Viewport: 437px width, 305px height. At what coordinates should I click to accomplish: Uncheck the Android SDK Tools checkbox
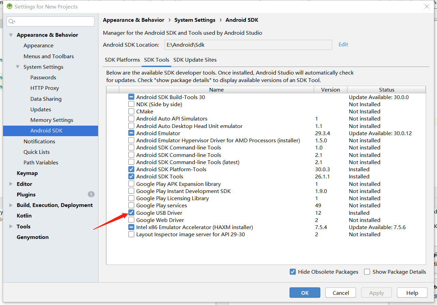[131, 176]
